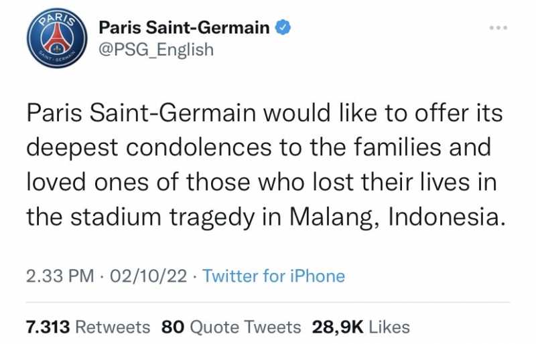Open the @PSG_English handle
The image size is (536, 344).
156,50
